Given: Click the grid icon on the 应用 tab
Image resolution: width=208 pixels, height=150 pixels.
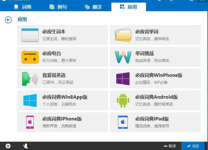Looking at the screenshot, I should (x=122, y=7).
